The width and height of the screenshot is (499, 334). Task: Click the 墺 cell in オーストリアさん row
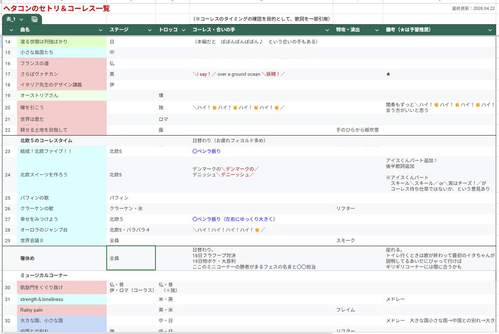click(173, 95)
